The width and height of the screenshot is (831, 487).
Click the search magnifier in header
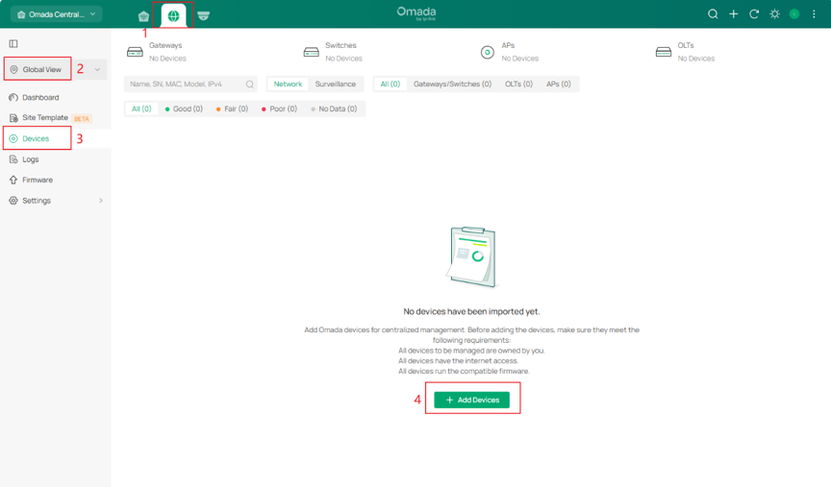coord(713,14)
